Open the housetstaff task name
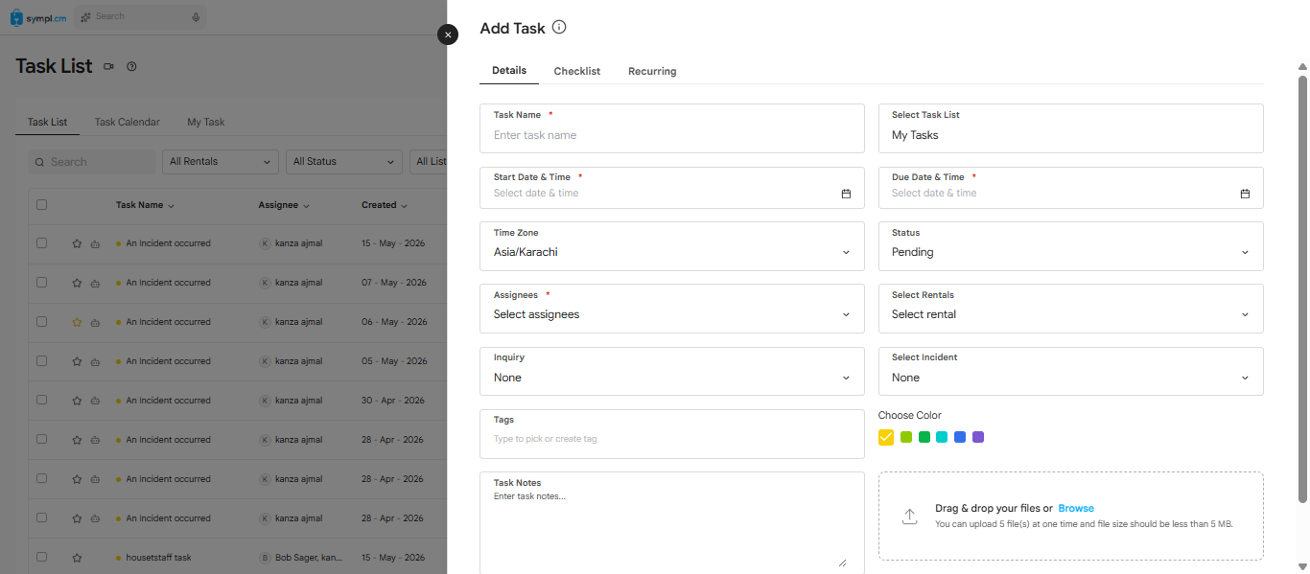Screen dimensions: 1310x574 point(159,558)
